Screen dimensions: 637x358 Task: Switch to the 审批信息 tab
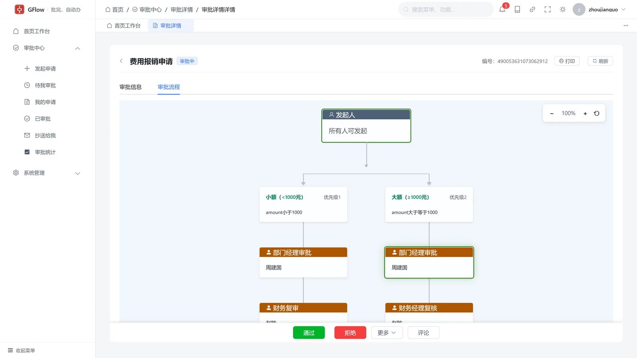click(131, 87)
